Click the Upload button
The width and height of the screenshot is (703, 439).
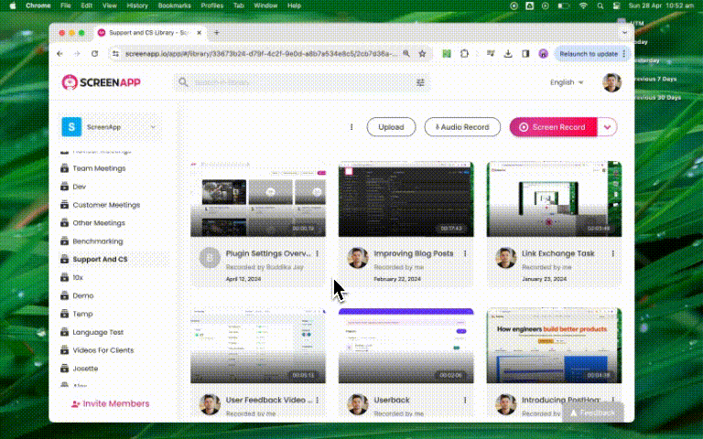pyautogui.click(x=391, y=127)
